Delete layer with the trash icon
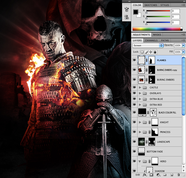This screenshot has width=186, height=178. pos(179,175)
